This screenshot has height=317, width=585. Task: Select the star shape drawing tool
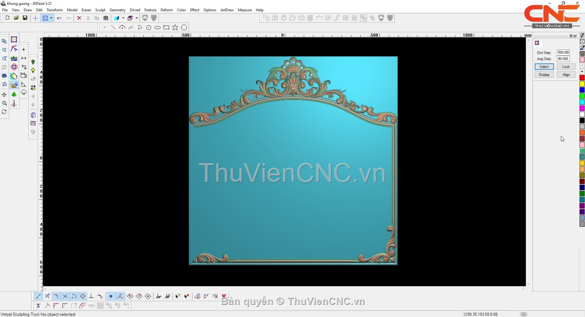[175, 27]
